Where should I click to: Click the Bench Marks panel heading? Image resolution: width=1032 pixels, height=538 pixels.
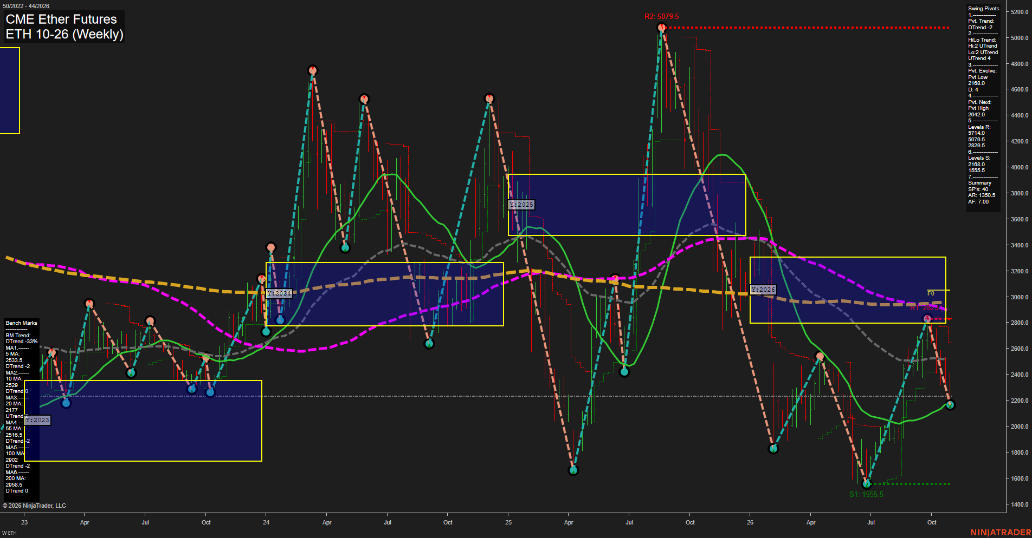point(21,323)
